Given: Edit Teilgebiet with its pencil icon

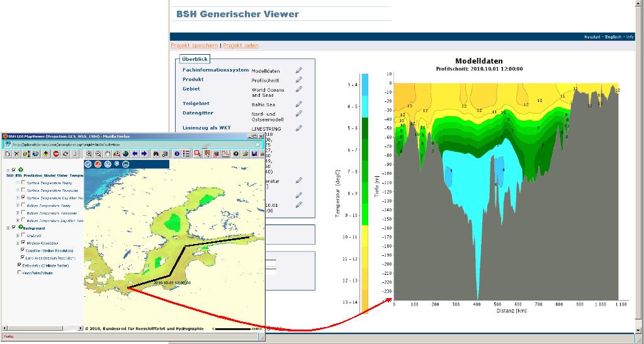Looking at the screenshot, I should point(299,104).
